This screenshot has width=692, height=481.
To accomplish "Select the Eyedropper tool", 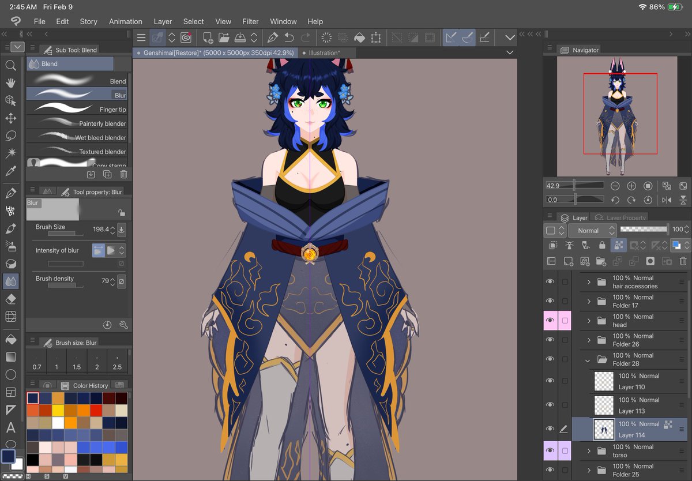I will click(x=10, y=171).
